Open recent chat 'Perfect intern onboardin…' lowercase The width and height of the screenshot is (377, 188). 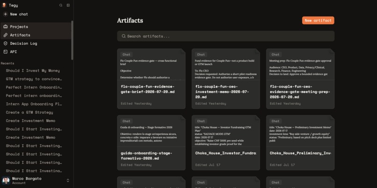(x=34, y=96)
